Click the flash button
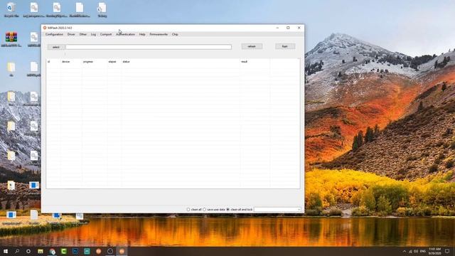The image size is (455, 256). [x=285, y=46]
